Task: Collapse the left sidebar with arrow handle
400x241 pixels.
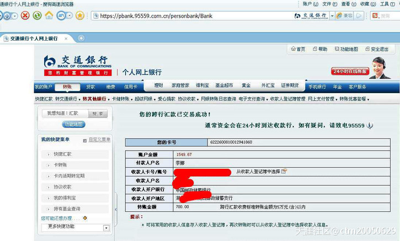Action: point(116,209)
